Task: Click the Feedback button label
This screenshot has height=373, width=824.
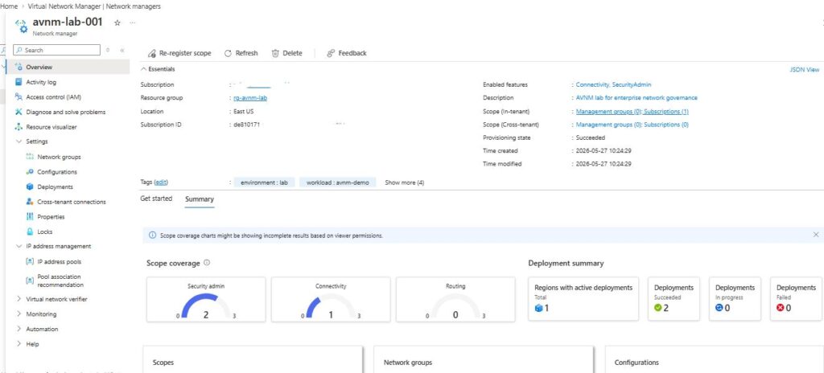Action: 352,53
